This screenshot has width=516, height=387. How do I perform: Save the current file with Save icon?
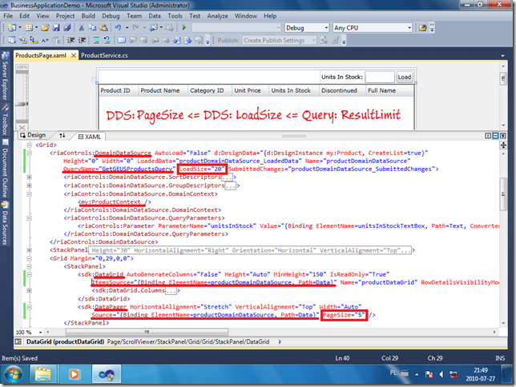pyautogui.click(x=56, y=28)
